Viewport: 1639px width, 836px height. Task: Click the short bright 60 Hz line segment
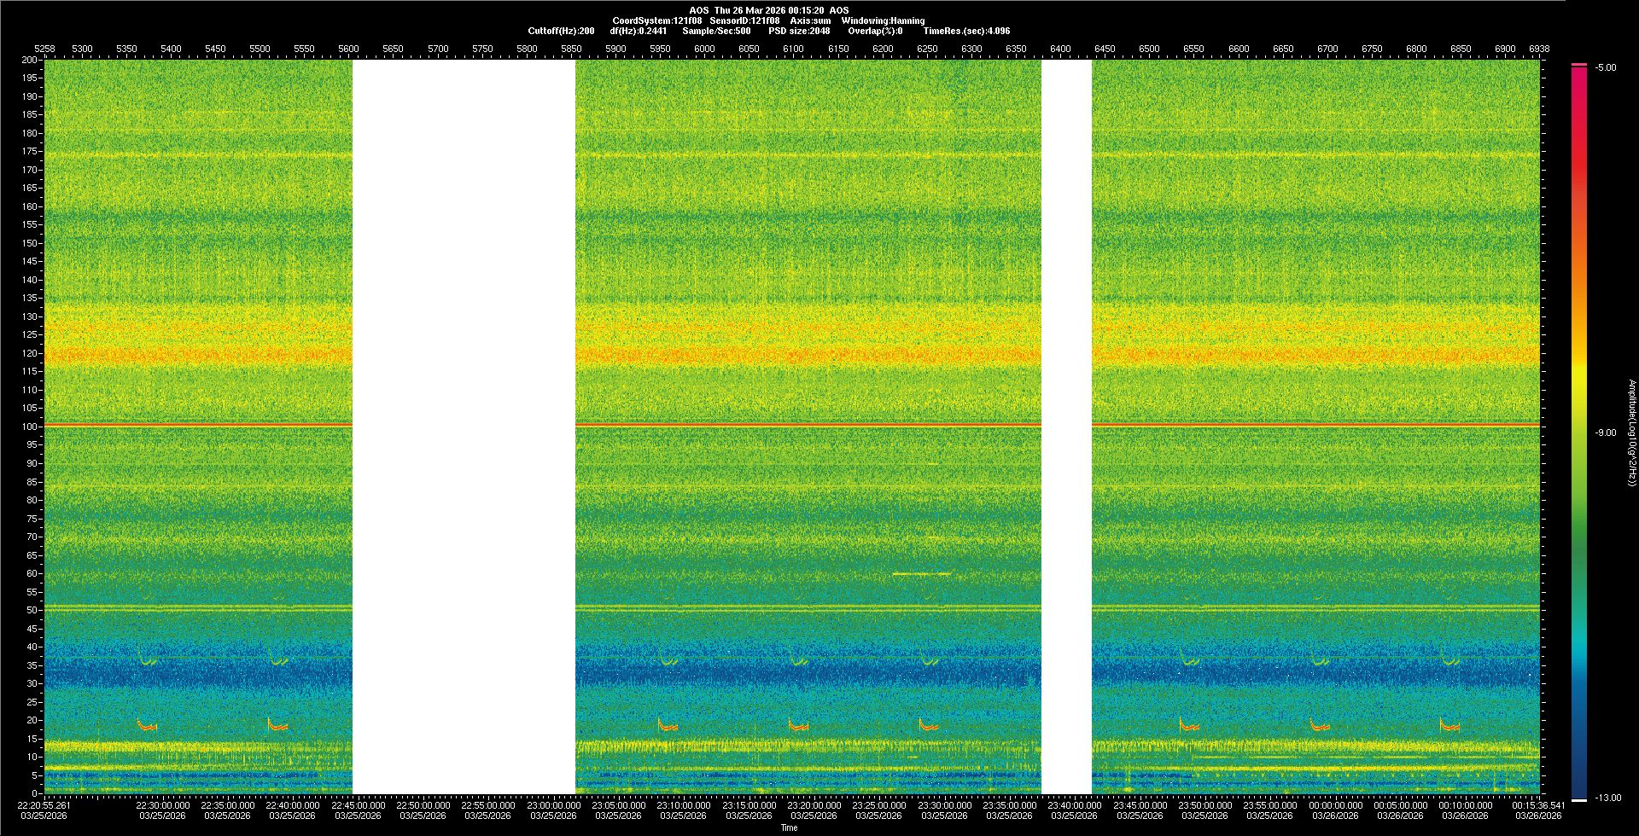[x=921, y=574]
